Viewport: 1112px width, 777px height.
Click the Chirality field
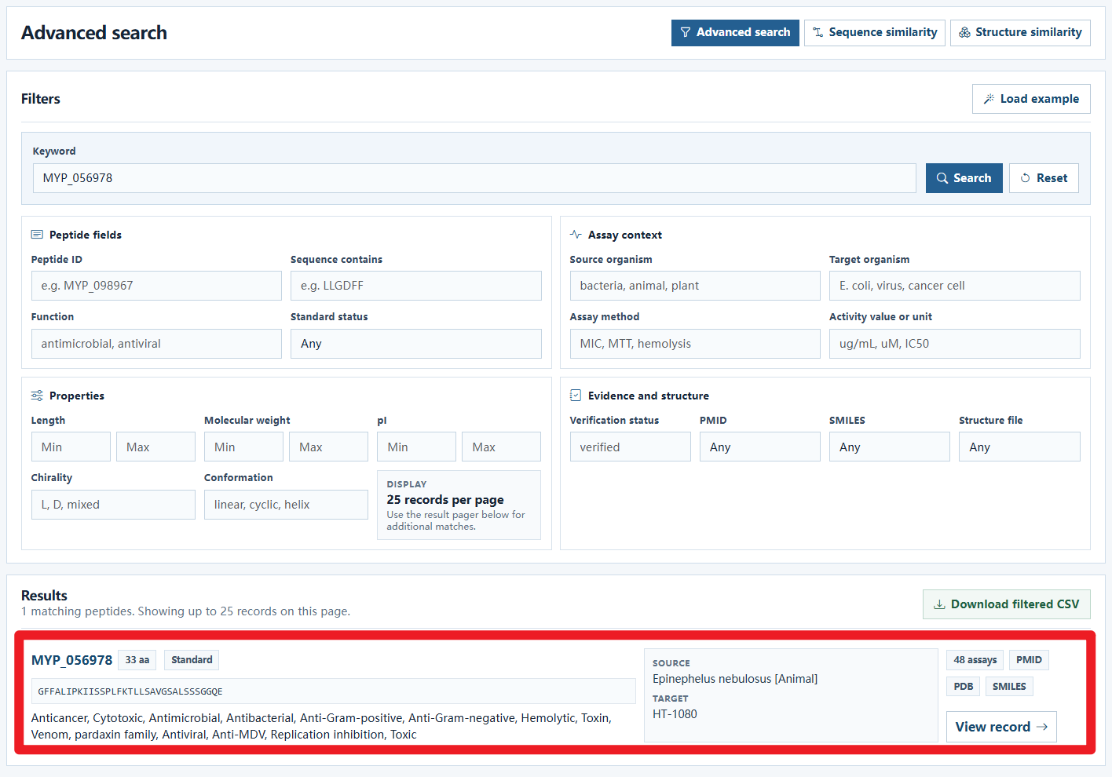[113, 505]
